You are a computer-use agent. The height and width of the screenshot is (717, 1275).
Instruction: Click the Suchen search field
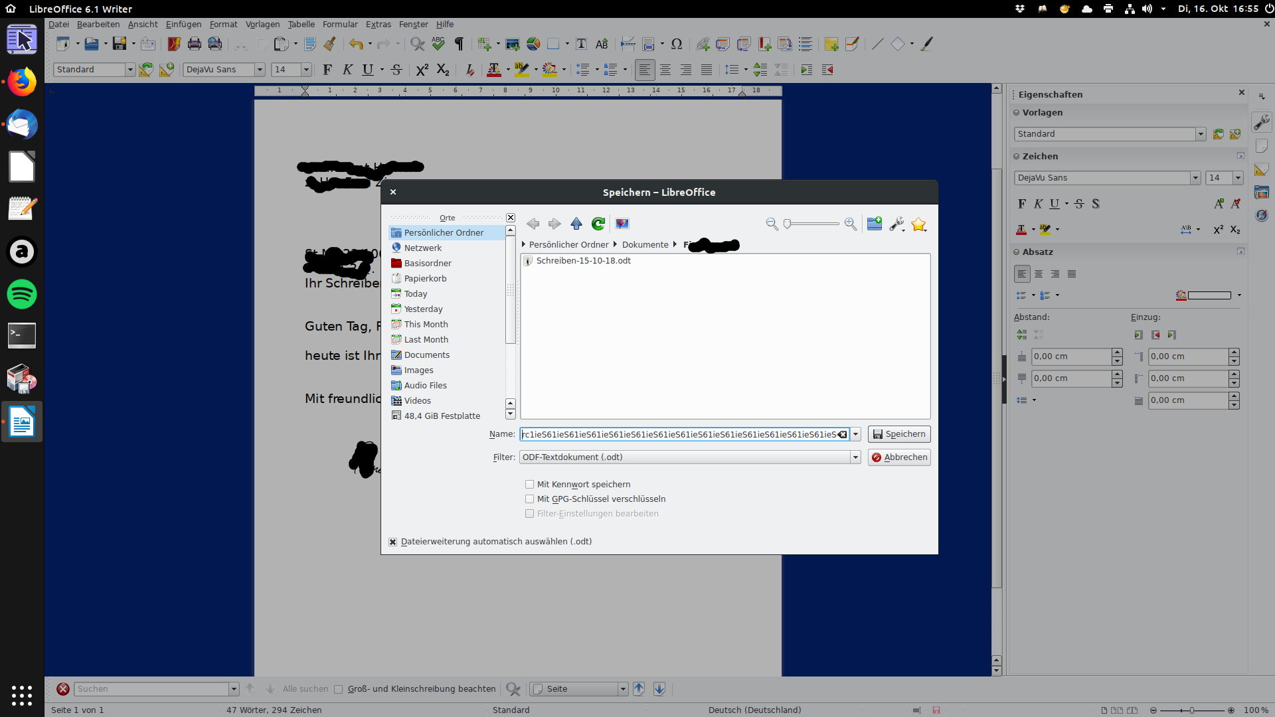(x=151, y=689)
